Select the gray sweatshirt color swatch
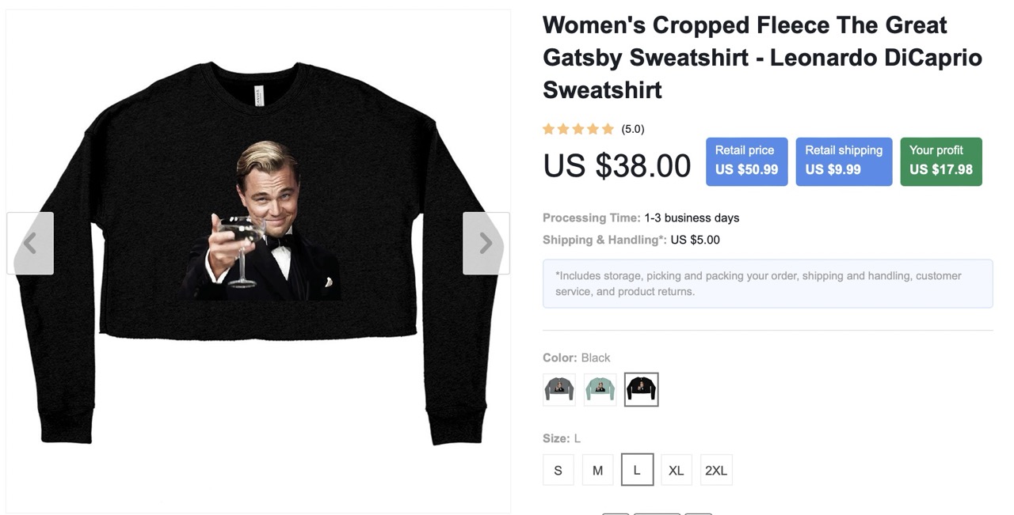The width and height of the screenshot is (1014, 515). (559, 389)
